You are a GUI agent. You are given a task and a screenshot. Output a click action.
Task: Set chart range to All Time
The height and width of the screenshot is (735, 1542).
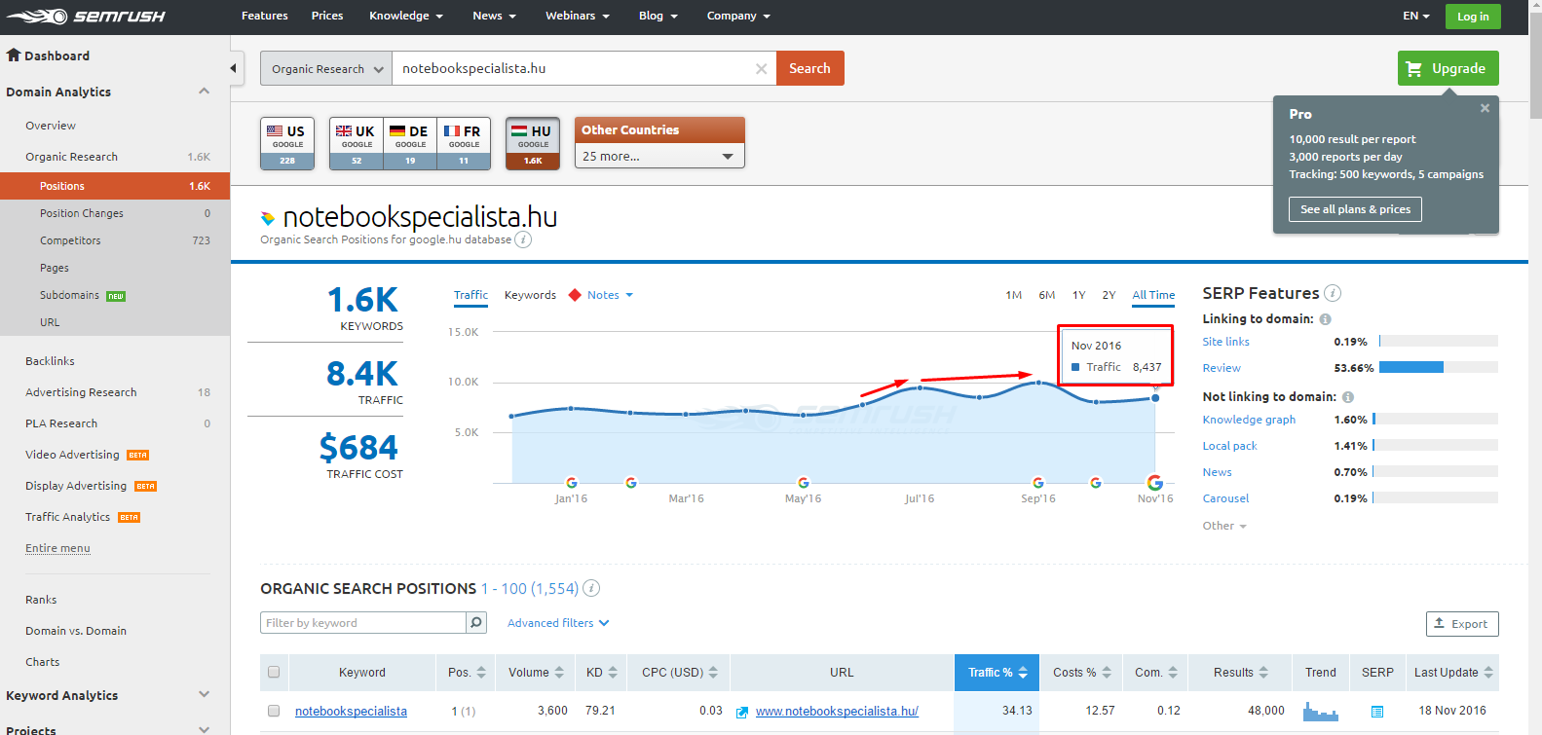pyautogui.click(x=1153, y=295)
